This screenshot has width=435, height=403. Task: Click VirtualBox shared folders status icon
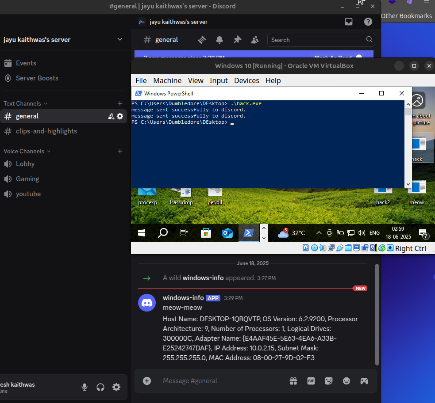(x=348, y=248)
